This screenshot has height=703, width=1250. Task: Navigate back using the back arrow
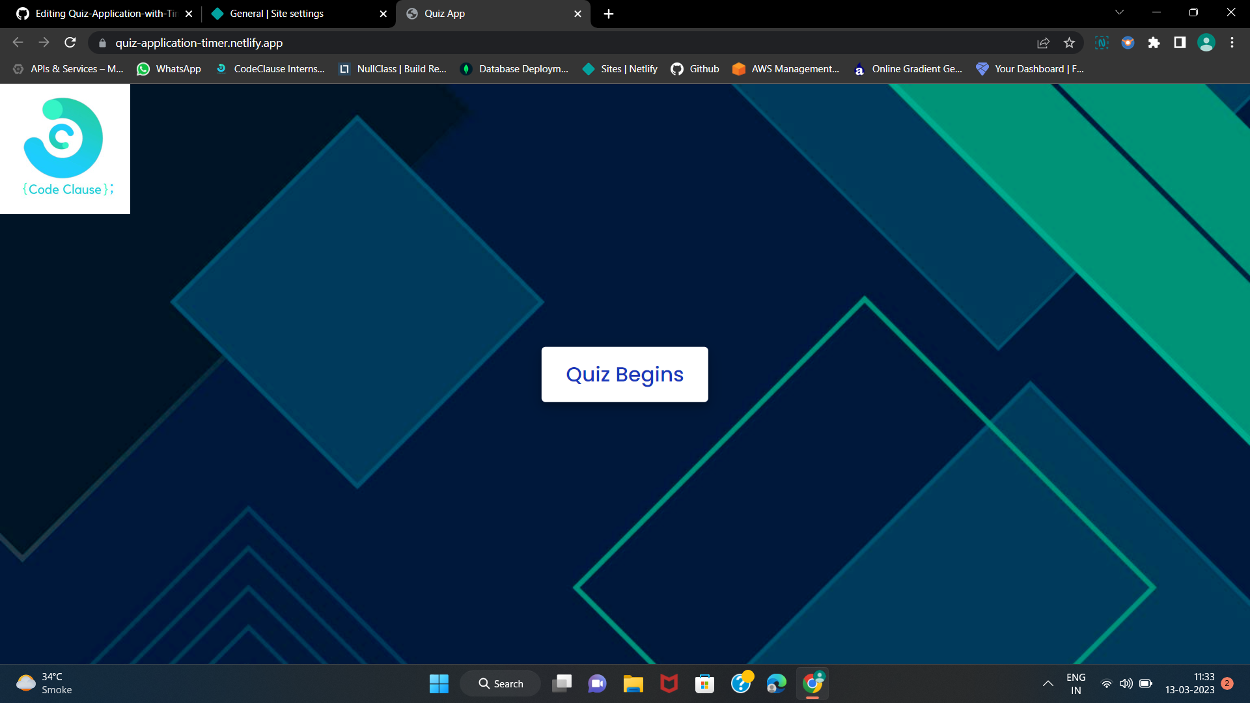[18, 42]
